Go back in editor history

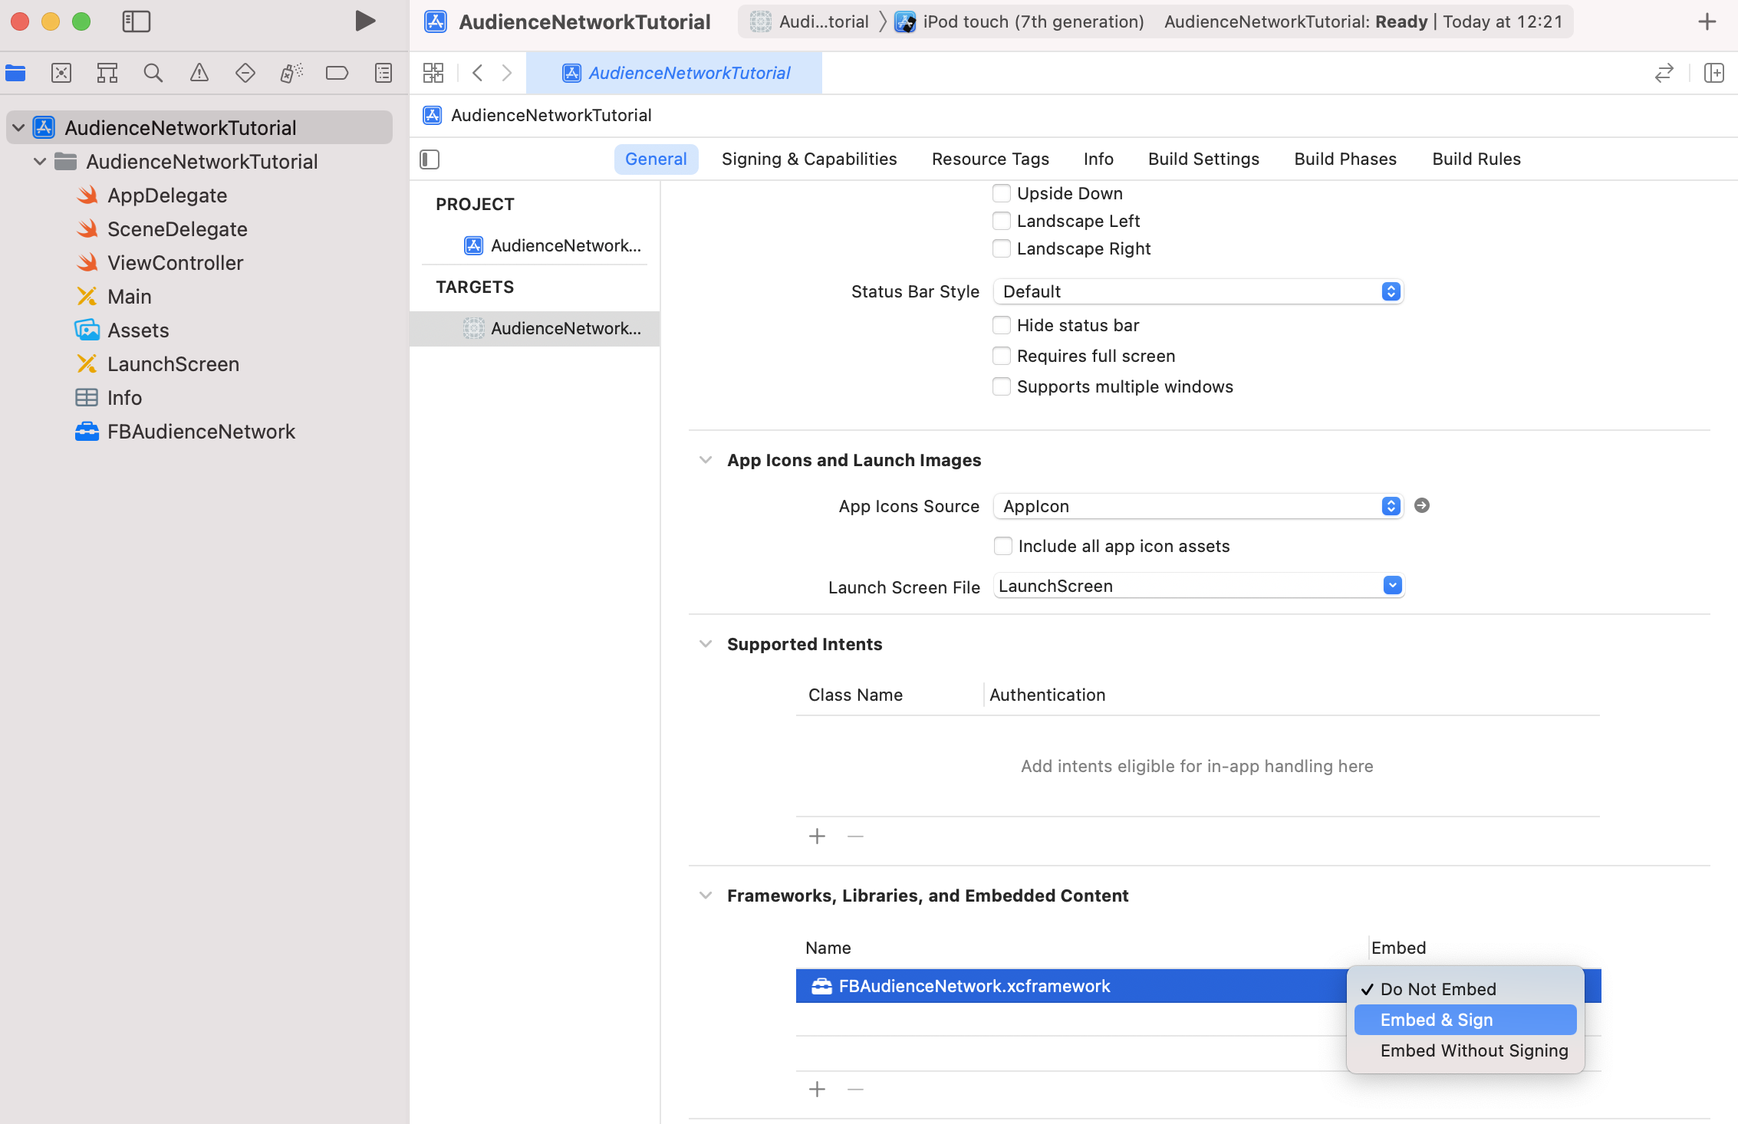[477, 73]
